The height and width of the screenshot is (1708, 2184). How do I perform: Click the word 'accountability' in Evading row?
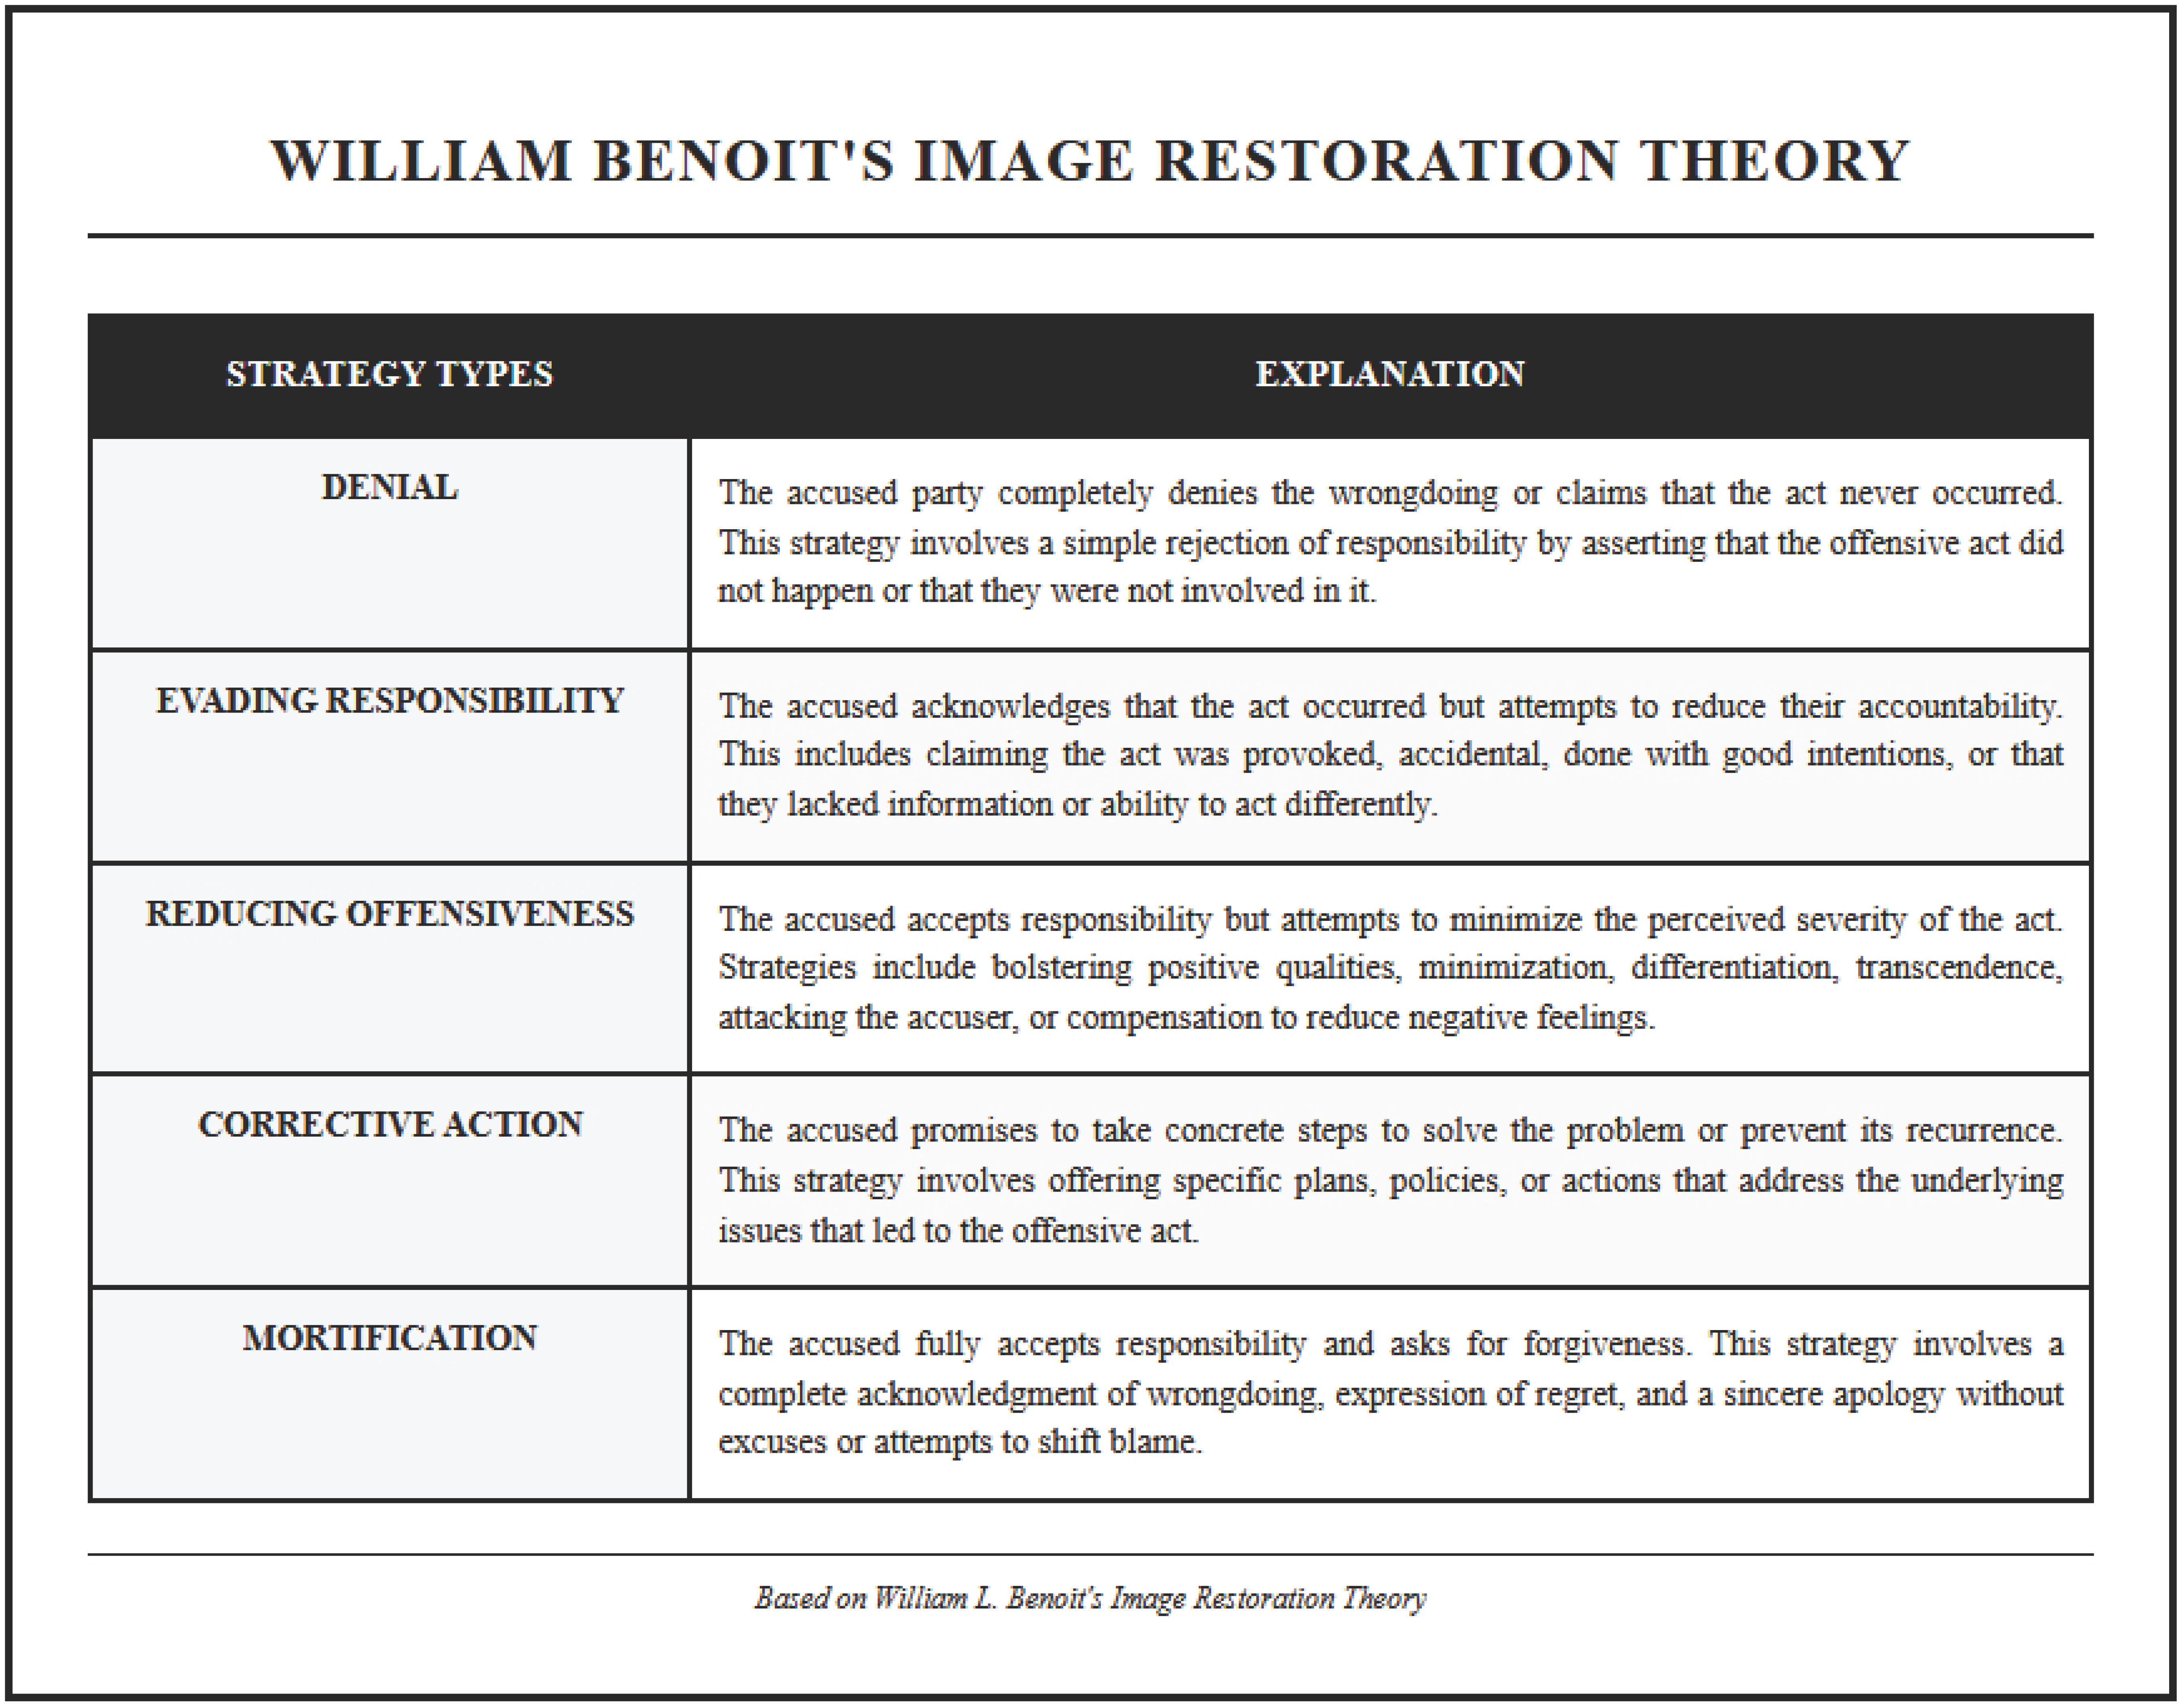coord(1958,706)
